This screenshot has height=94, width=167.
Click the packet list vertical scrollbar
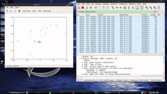click(164, 33)
